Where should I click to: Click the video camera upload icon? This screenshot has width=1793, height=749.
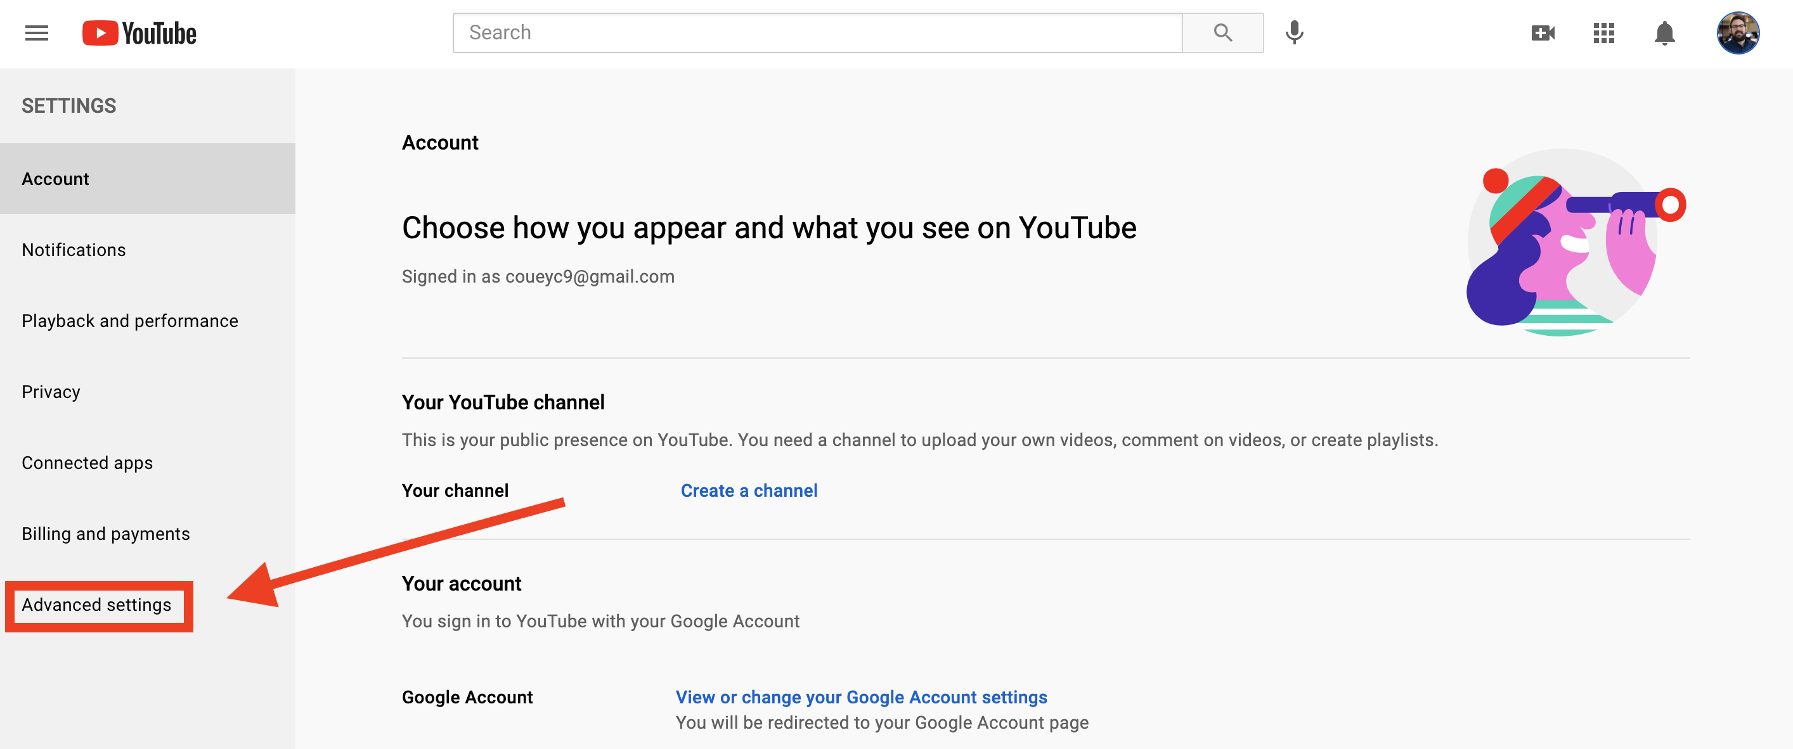(1543, 32)
